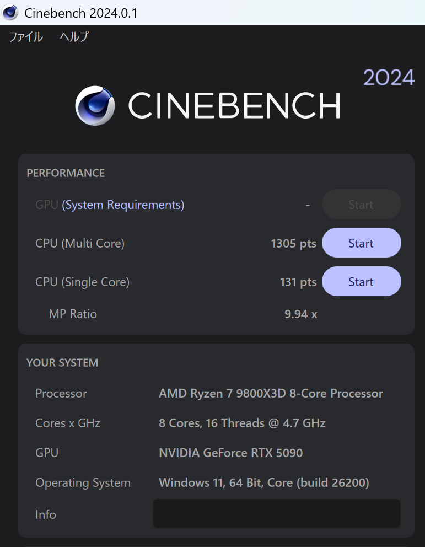The height and width of the screenshot is (547, 425).
Task: Click the disabled GPU Start button
Action: coord(361,204)
